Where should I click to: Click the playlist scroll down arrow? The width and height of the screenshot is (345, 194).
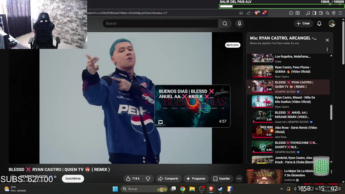[x=331, y=162]
